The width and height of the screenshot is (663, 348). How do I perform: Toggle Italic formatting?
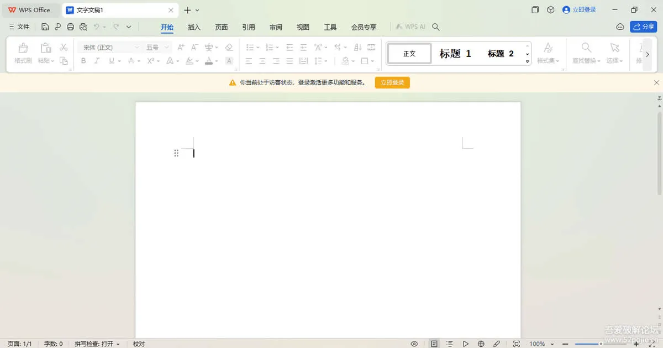point(97,61)
